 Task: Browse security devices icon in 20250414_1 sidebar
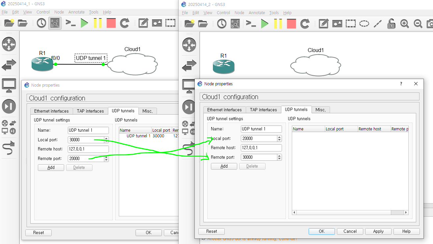tap(9, 106)
